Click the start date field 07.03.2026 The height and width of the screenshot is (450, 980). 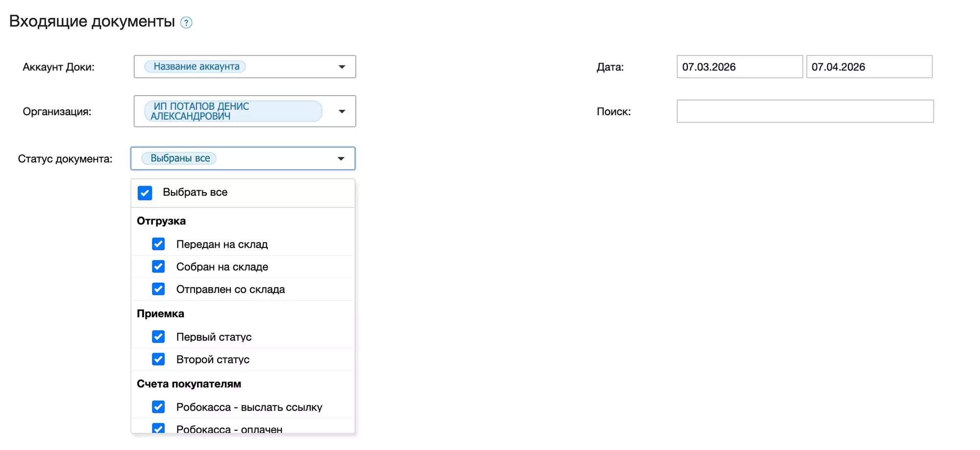pos(739,67)
